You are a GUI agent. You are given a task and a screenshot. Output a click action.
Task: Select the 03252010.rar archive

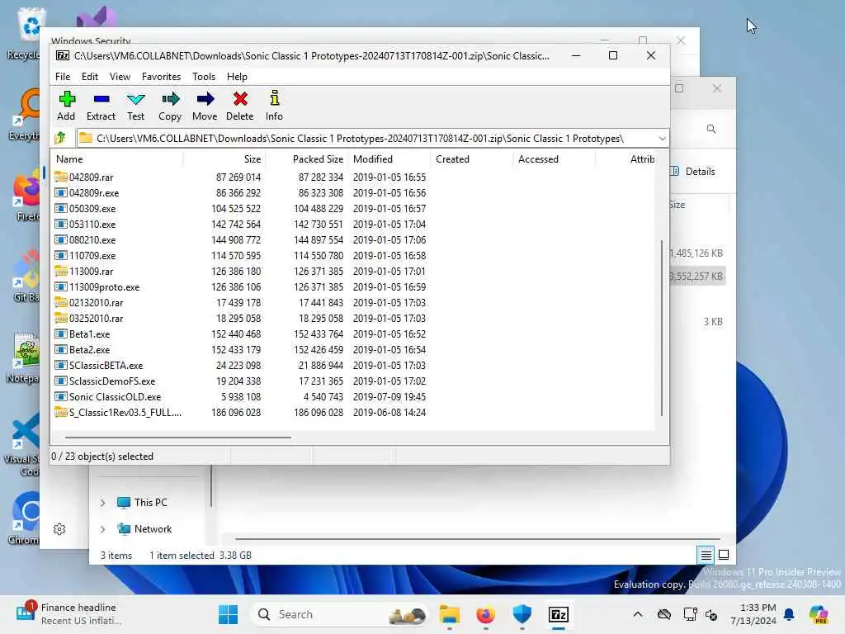click(96, 318)
